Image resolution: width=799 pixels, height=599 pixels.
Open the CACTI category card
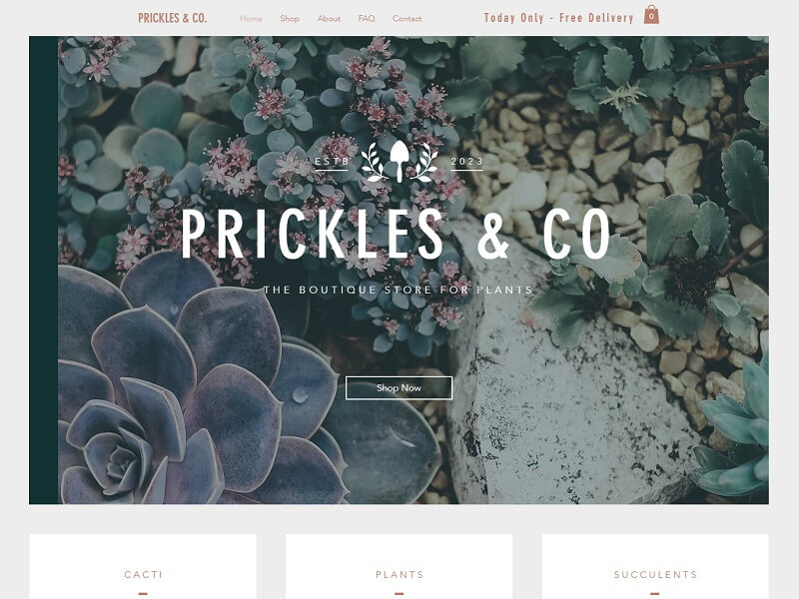[x=143, y=566]
